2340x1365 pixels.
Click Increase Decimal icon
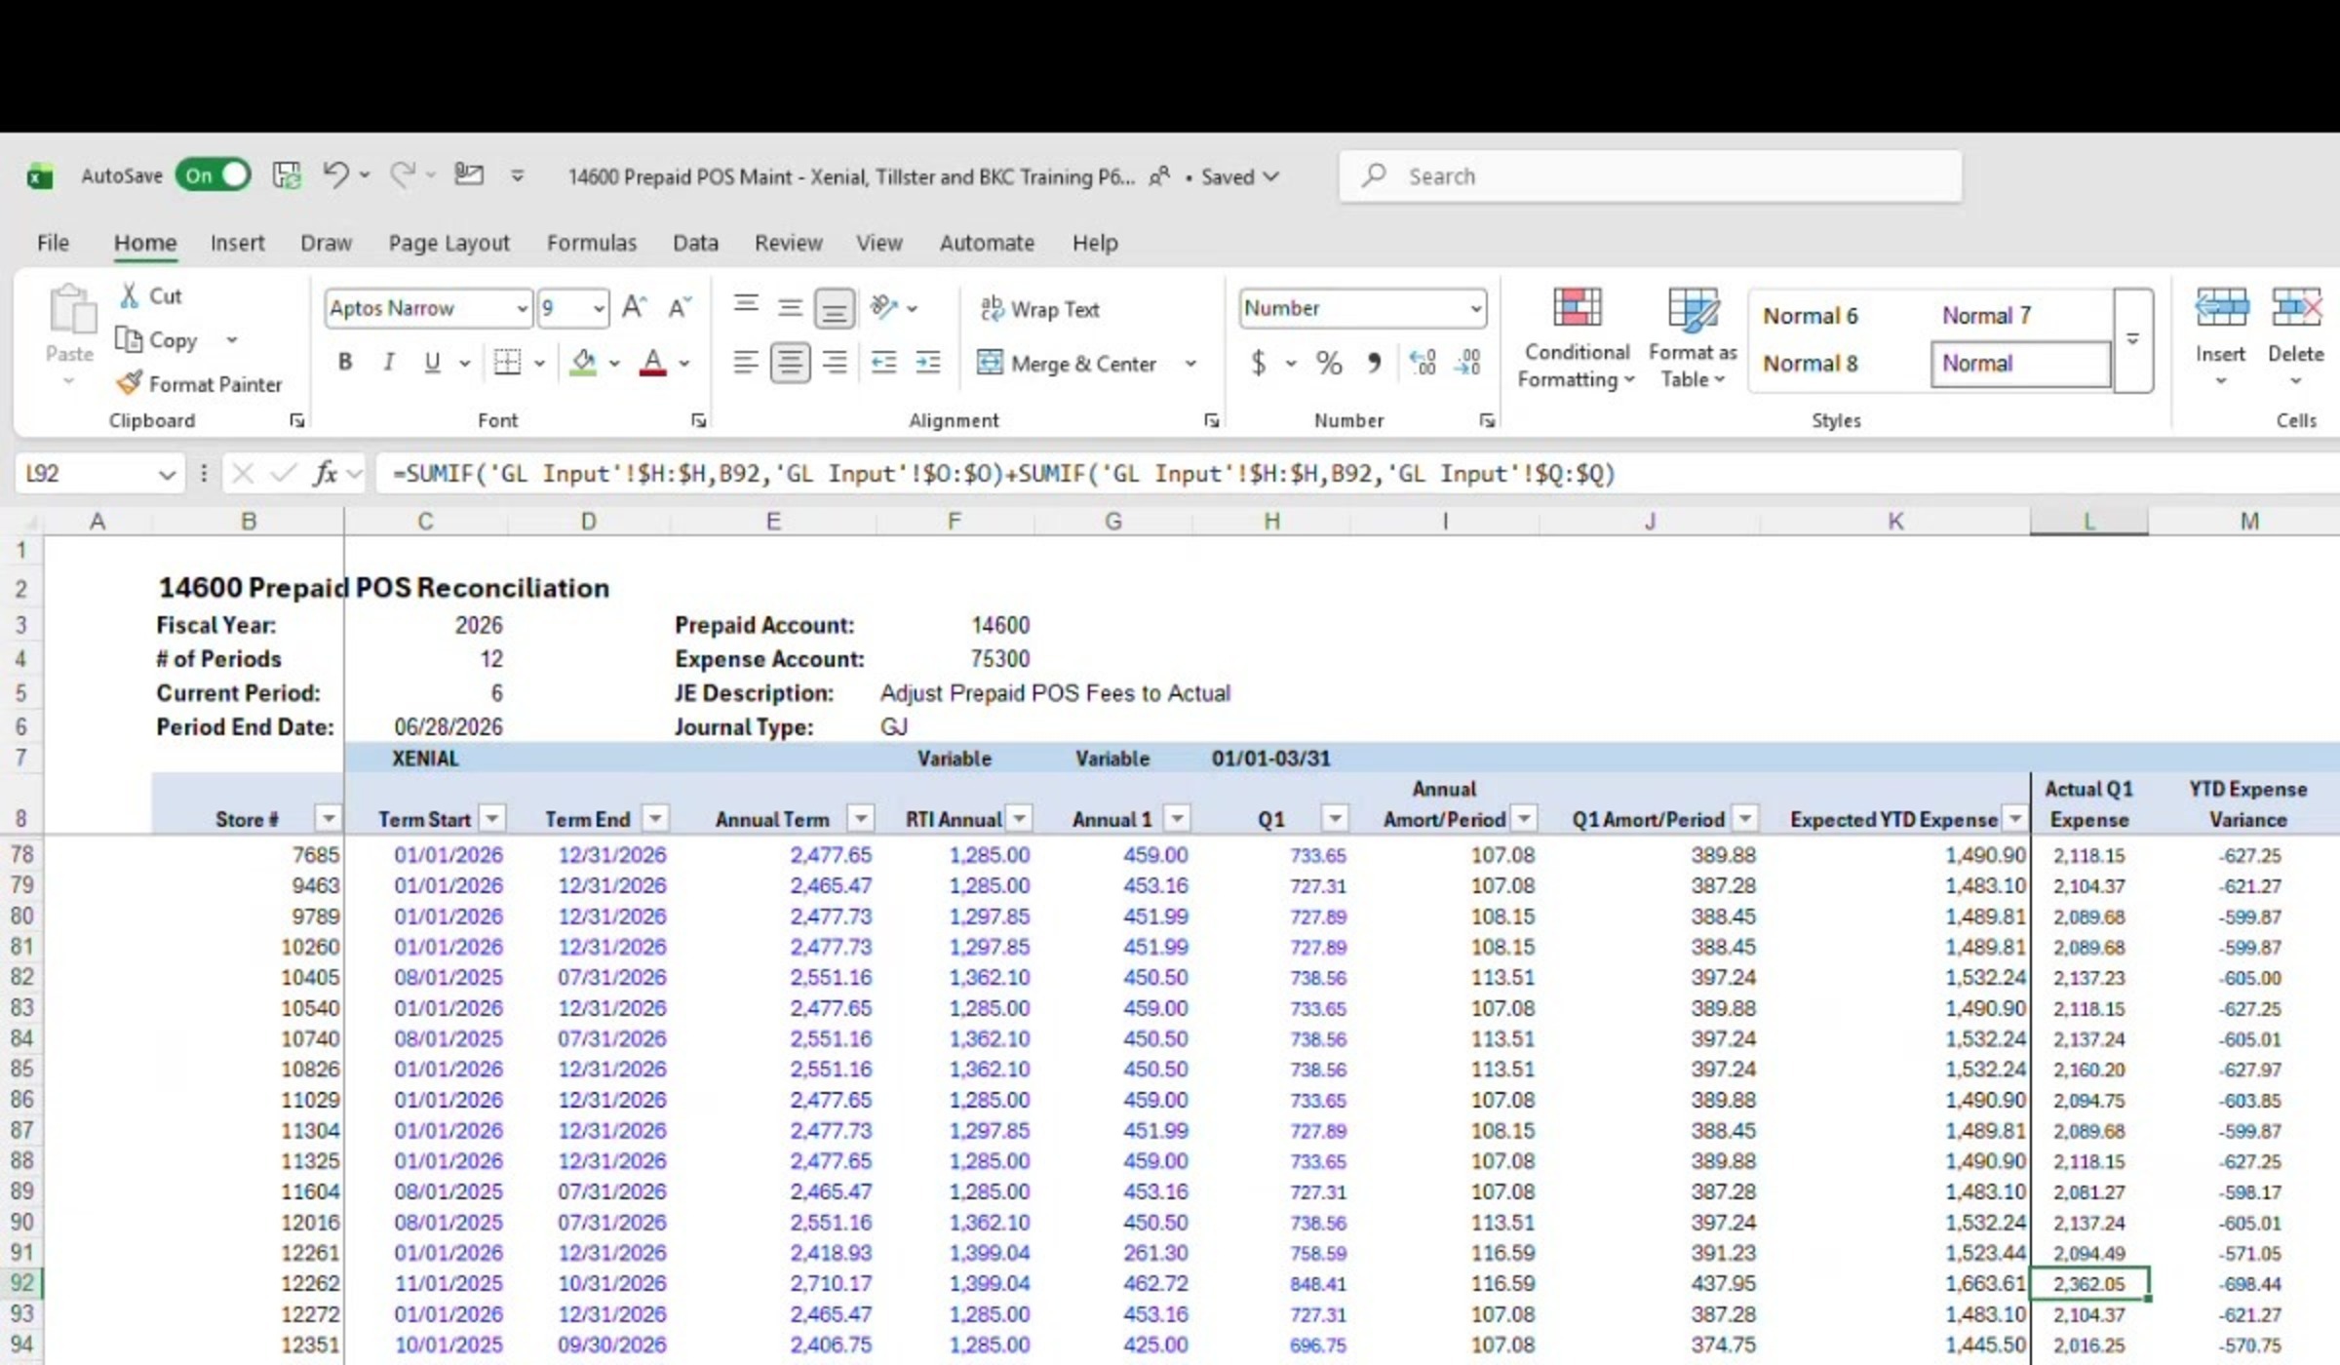(1423, 363)
